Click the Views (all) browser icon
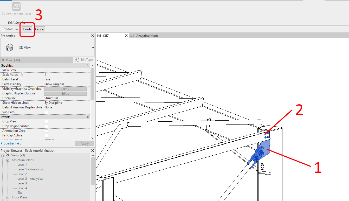Screen dimensions: 349x201 (8, 155)
